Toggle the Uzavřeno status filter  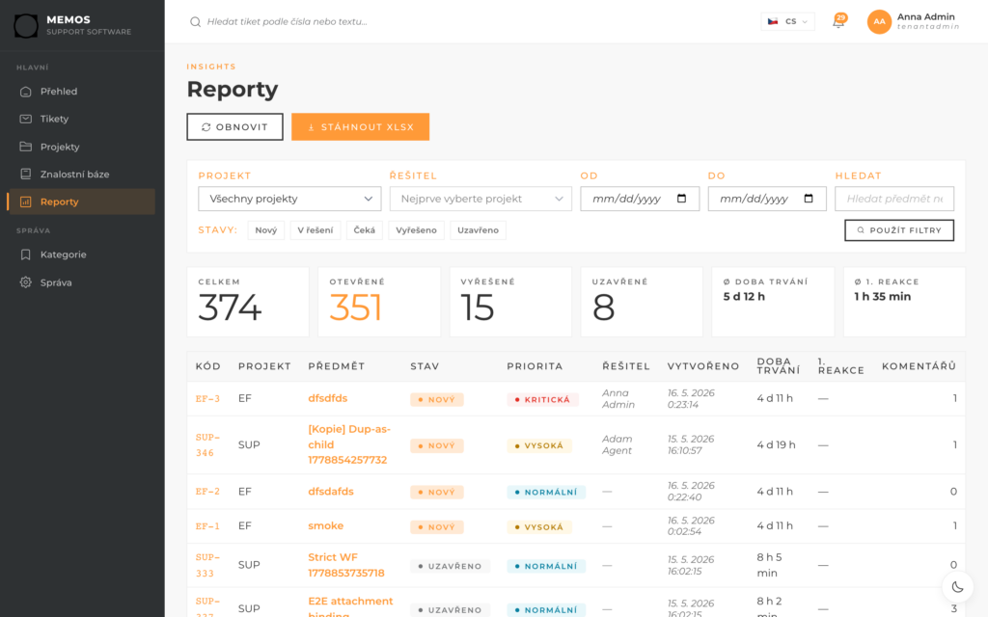point(478,230)
